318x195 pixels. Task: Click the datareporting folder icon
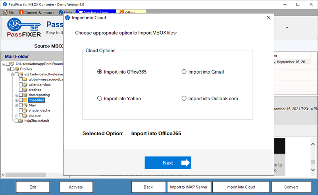(25, 95)
